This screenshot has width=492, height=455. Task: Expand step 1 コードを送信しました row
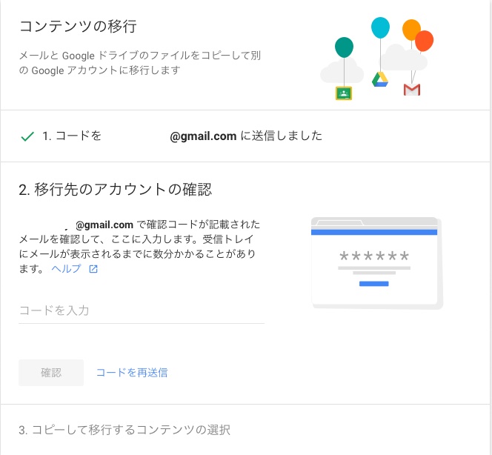tap(245, 136)
